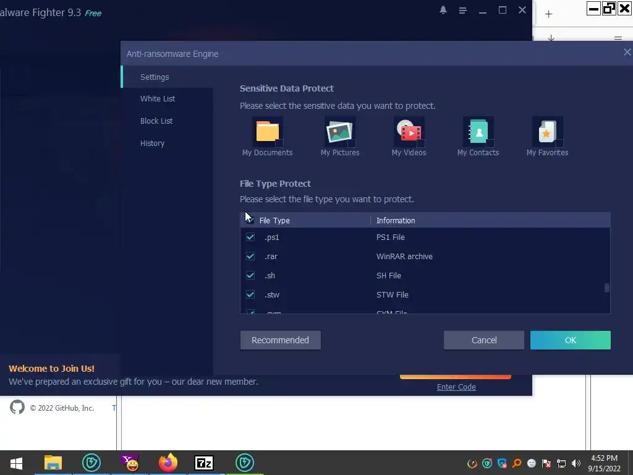Uncheck the .ps1 file type checkbox
This screenshot has width=633, height=475.
(250, 237)
